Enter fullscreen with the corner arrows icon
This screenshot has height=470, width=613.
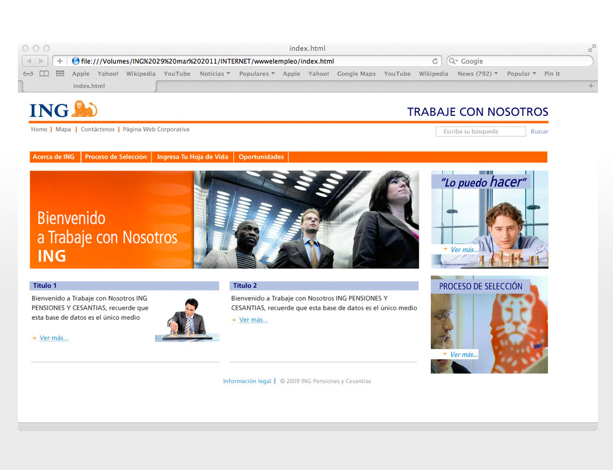click(x=592, y=48)
